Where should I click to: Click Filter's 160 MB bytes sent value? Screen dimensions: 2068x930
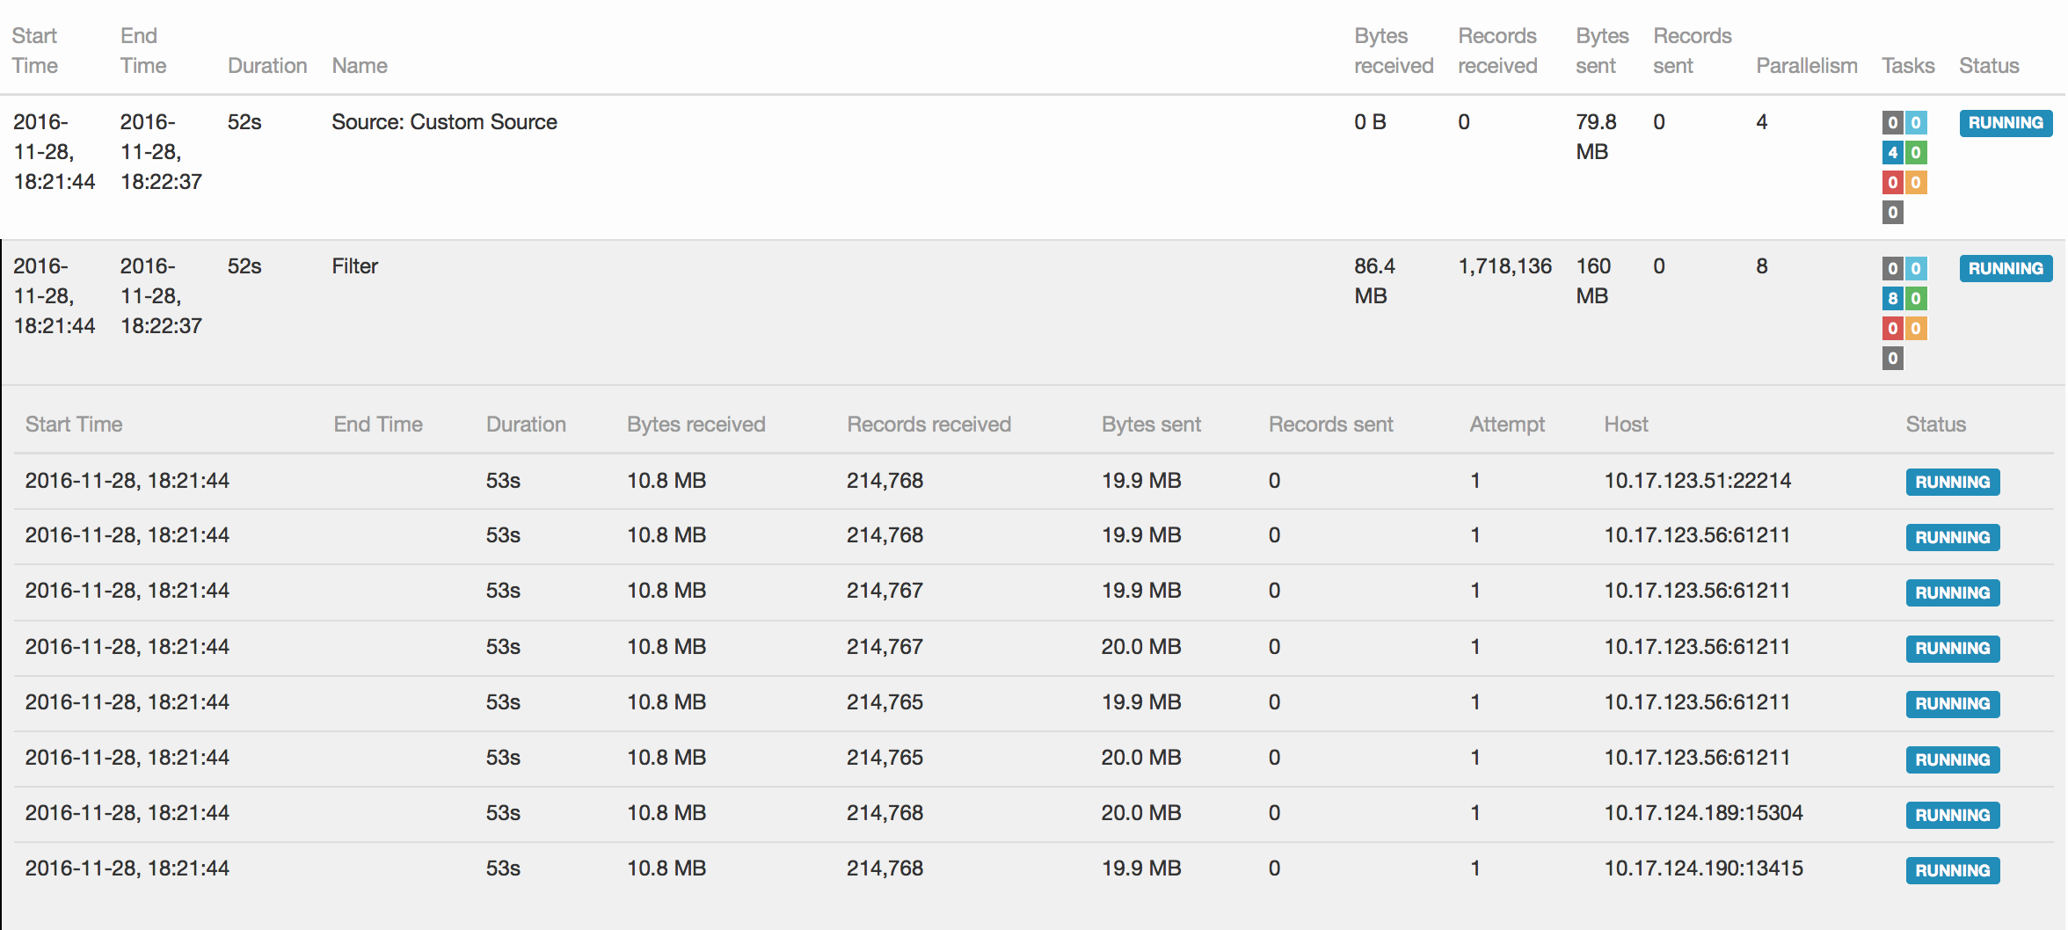coord(1593,281)
